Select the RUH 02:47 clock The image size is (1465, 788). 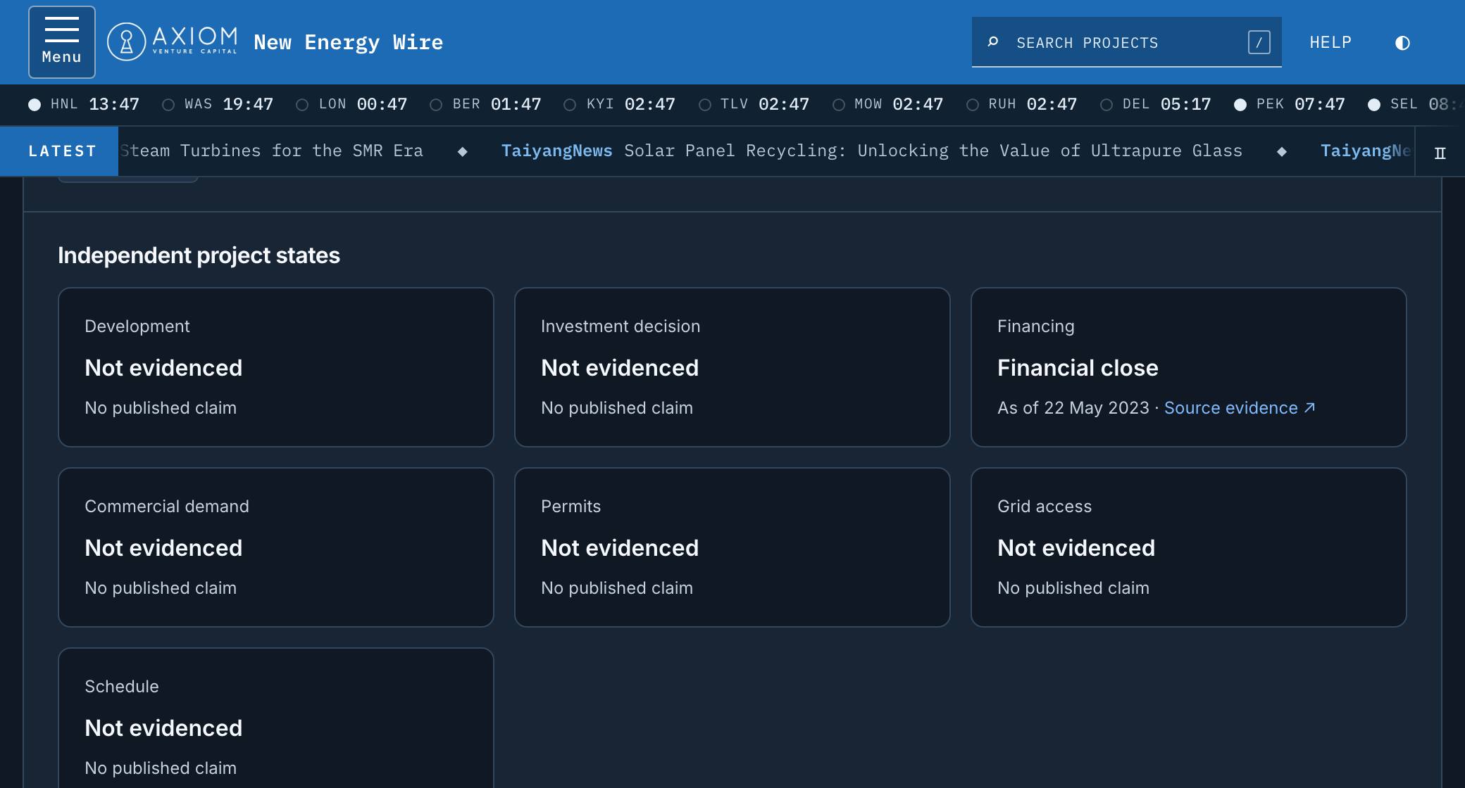tap(1021, 104)
